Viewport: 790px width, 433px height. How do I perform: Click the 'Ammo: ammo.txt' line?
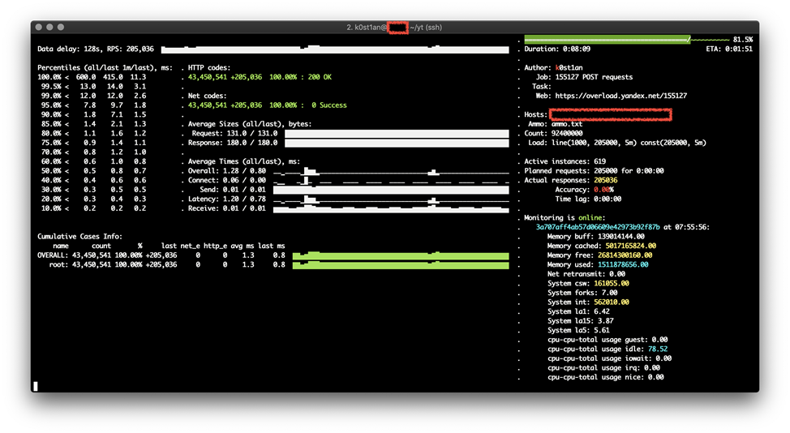pos(556,124)
